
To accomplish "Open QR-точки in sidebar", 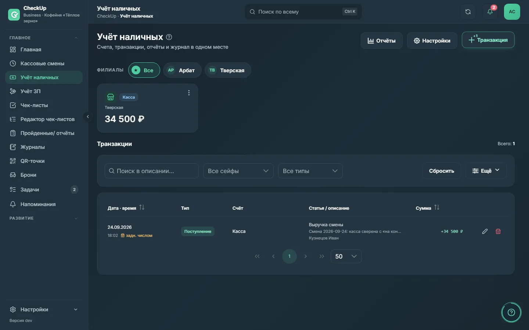I will click(x=44, y=161).
